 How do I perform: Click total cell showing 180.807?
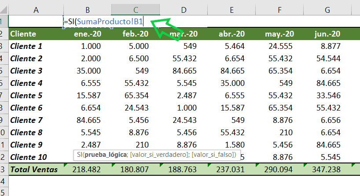click(136, 169)
